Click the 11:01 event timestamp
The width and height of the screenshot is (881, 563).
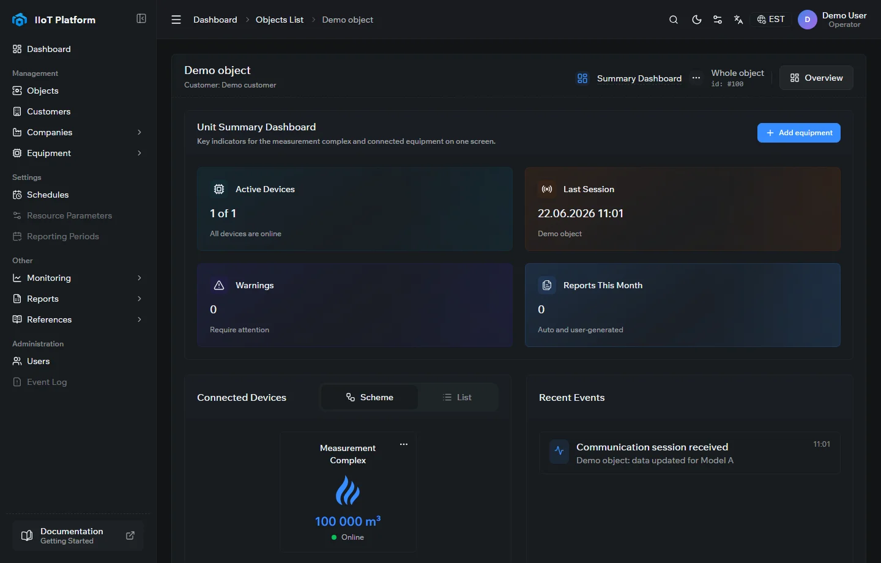pos(822,444)
